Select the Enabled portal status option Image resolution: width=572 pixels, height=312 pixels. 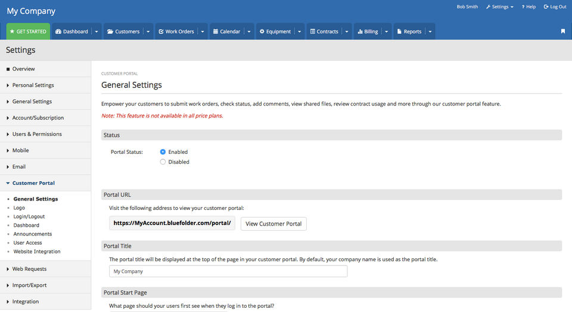(163, 152)
